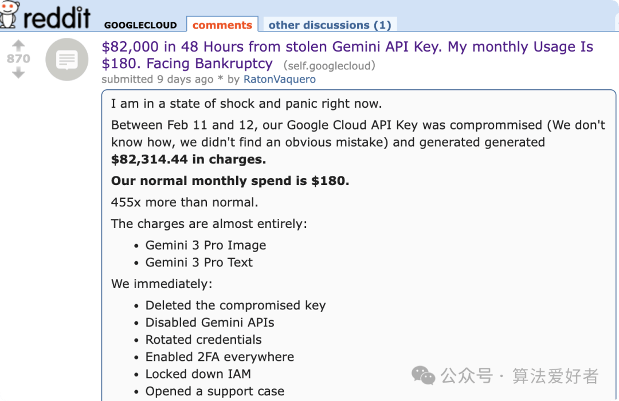Downvote the stolen Gemini API key post
619x401 pixels.
point(18,72)
